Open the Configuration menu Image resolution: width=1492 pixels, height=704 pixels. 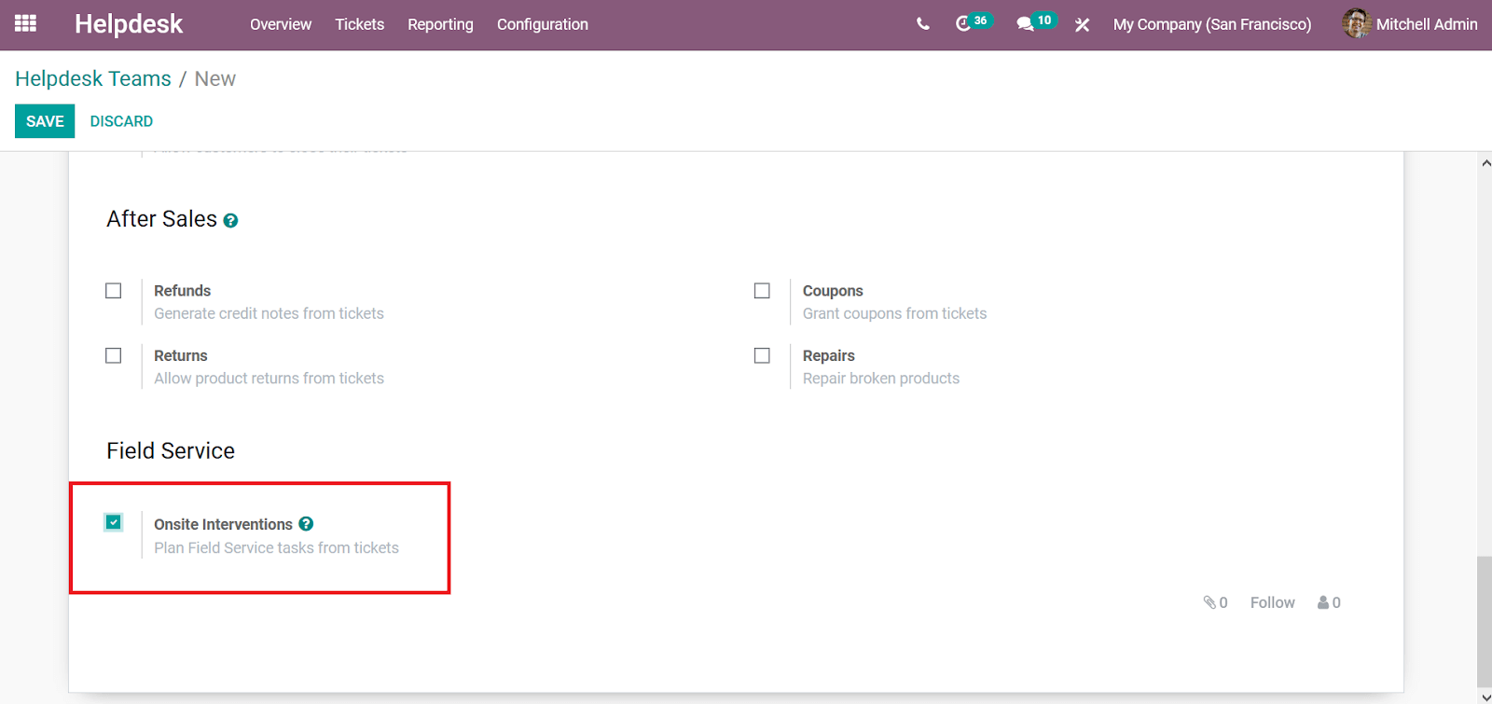(x=543, y=24)
